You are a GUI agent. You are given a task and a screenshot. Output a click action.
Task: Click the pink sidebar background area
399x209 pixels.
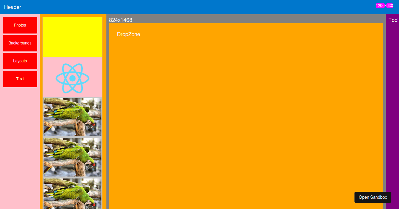click(20, 149)
